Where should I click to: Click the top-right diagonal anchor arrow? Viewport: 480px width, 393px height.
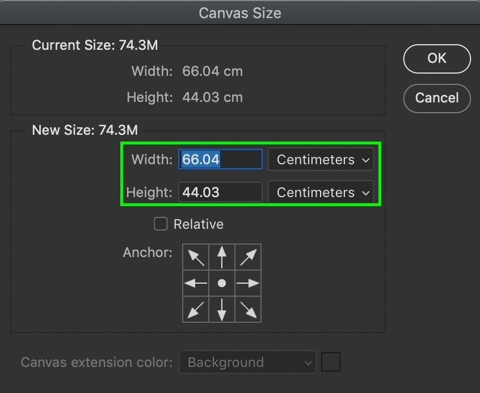[x=248, y=257]
